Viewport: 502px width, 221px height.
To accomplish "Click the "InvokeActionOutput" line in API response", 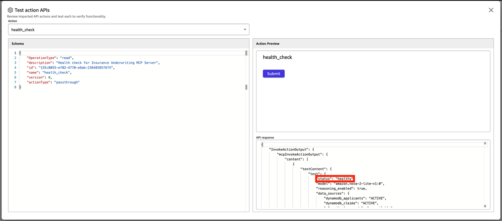I will [291, 149].
